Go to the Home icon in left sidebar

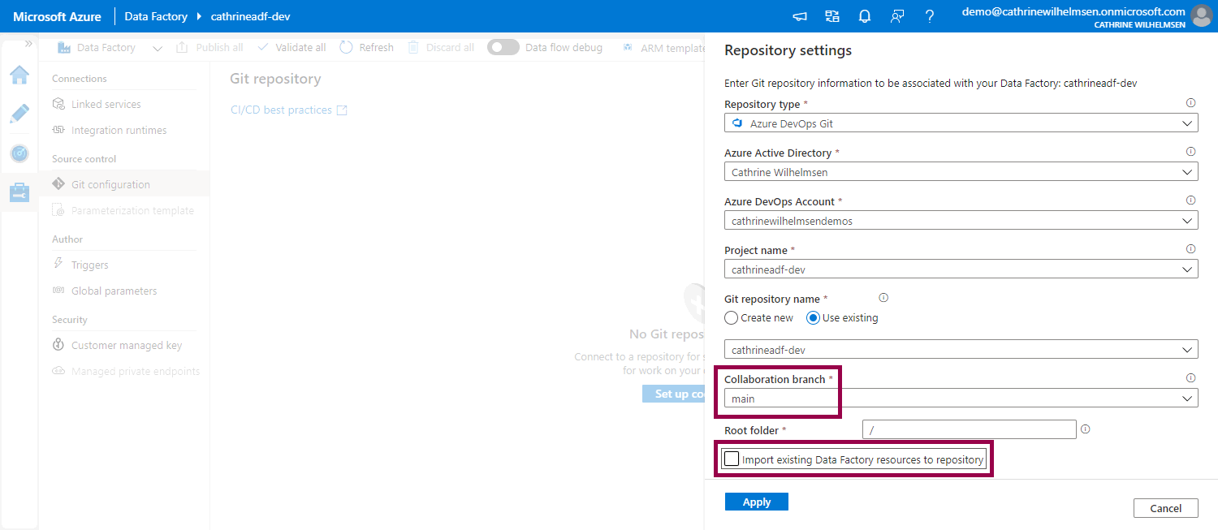click(19, 75)
